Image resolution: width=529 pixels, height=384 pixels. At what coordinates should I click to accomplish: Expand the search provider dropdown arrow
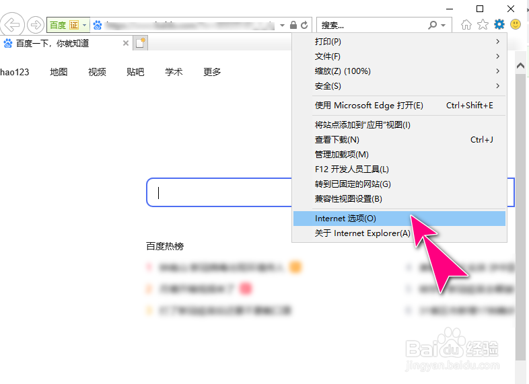(444, 26)
